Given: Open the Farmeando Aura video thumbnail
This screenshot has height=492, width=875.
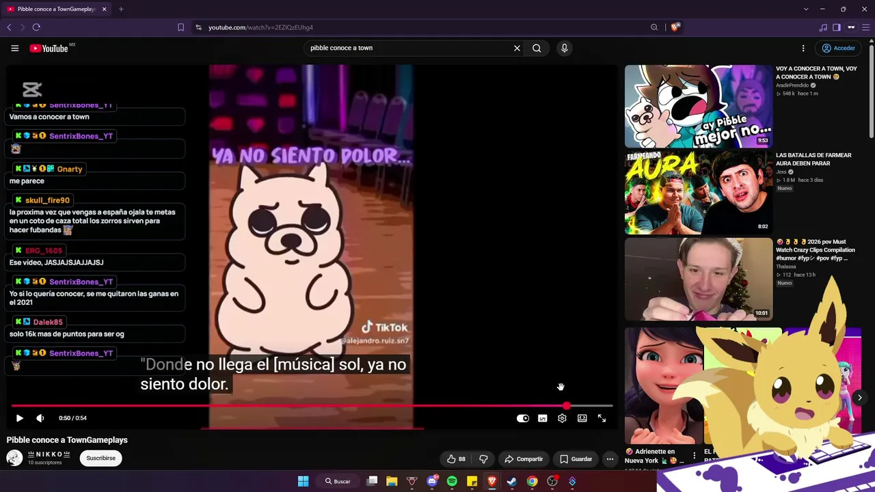Looking at the screenshot, I should [x=698, y=193].
